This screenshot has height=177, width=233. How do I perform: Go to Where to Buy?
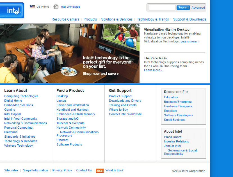click(118, 110)
